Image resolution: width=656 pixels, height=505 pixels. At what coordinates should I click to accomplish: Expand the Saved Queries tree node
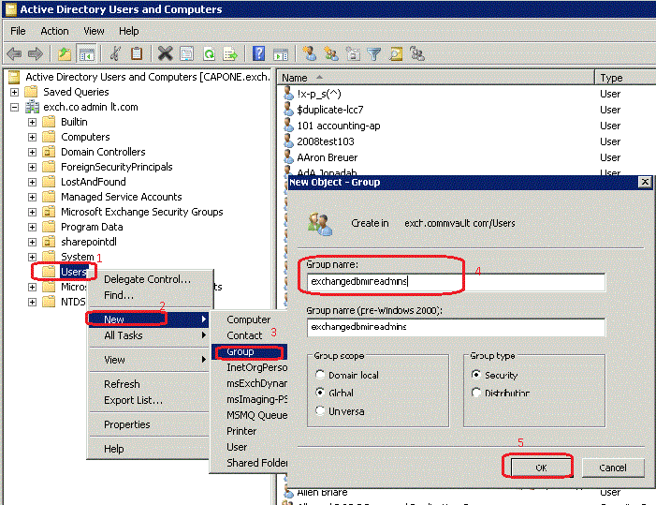tap(14, 92)
